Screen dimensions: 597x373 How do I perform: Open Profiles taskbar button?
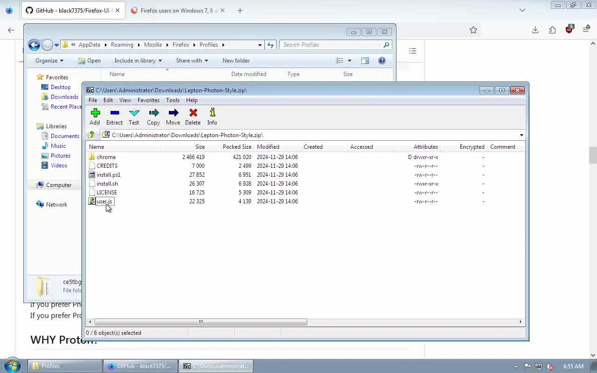(65, 366)
